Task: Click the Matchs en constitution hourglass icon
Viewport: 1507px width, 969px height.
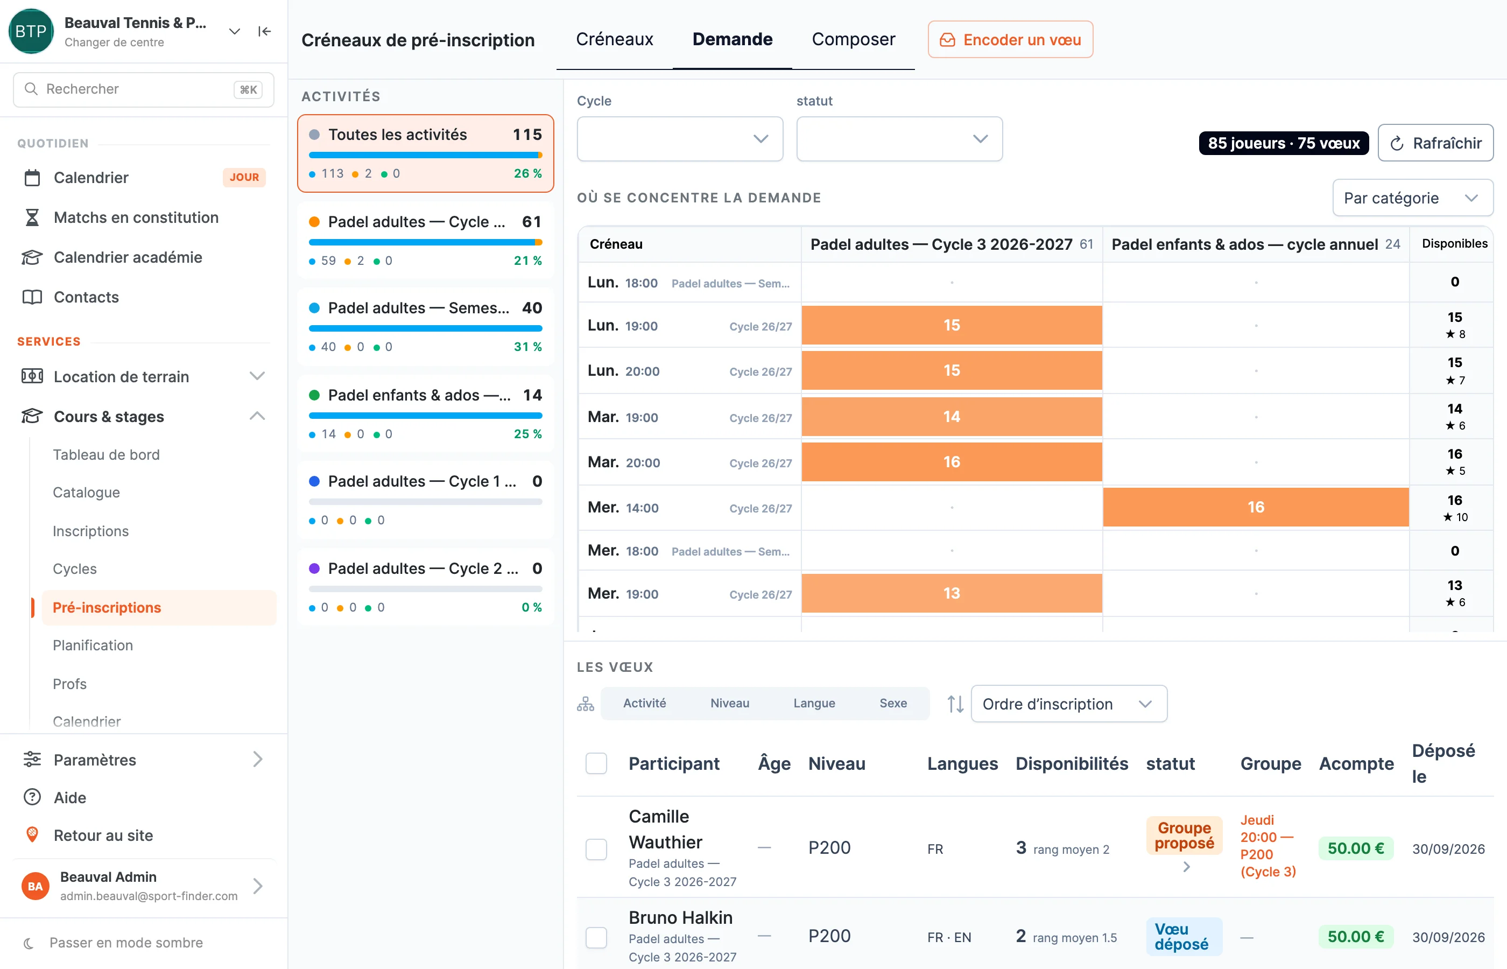Action: tap(32, 217)
